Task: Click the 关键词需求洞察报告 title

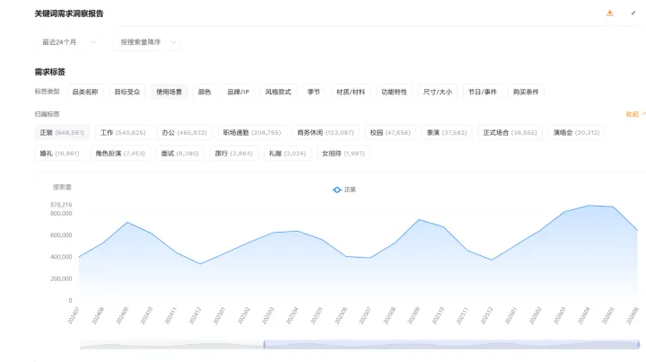Action: (69, 13)
